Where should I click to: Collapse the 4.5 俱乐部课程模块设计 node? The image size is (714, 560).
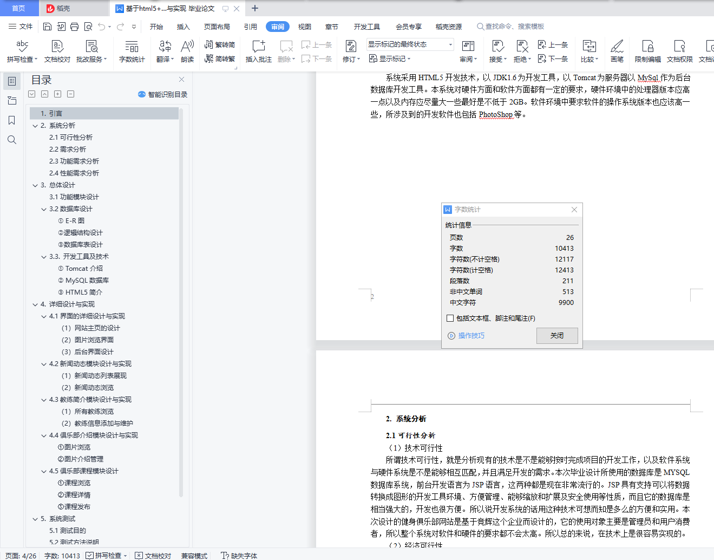(x=44, y=471)
